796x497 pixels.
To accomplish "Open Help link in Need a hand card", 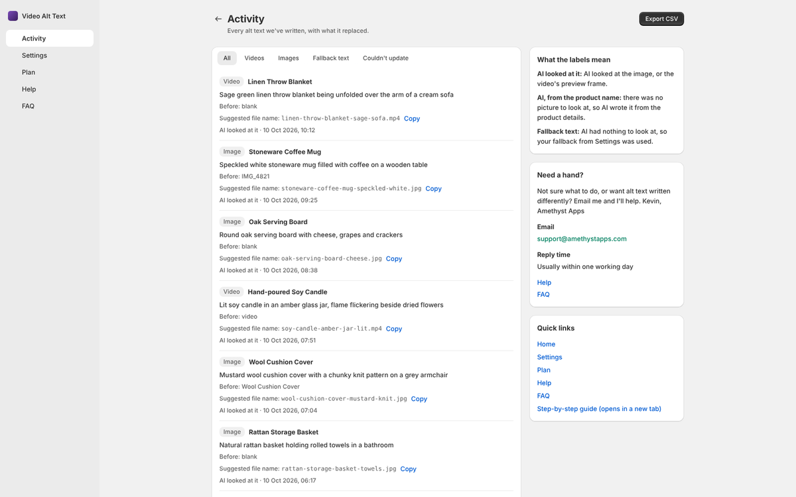I will pyautogui.click(x=544, y=283).
